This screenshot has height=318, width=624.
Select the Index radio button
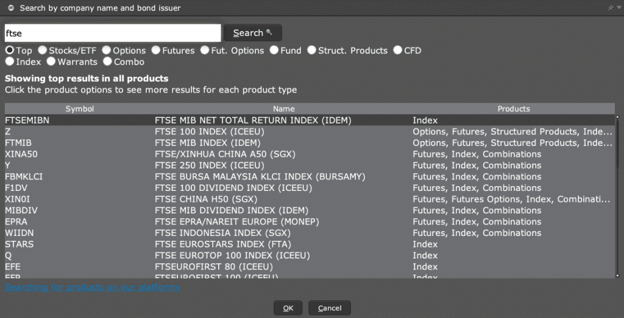10,61
